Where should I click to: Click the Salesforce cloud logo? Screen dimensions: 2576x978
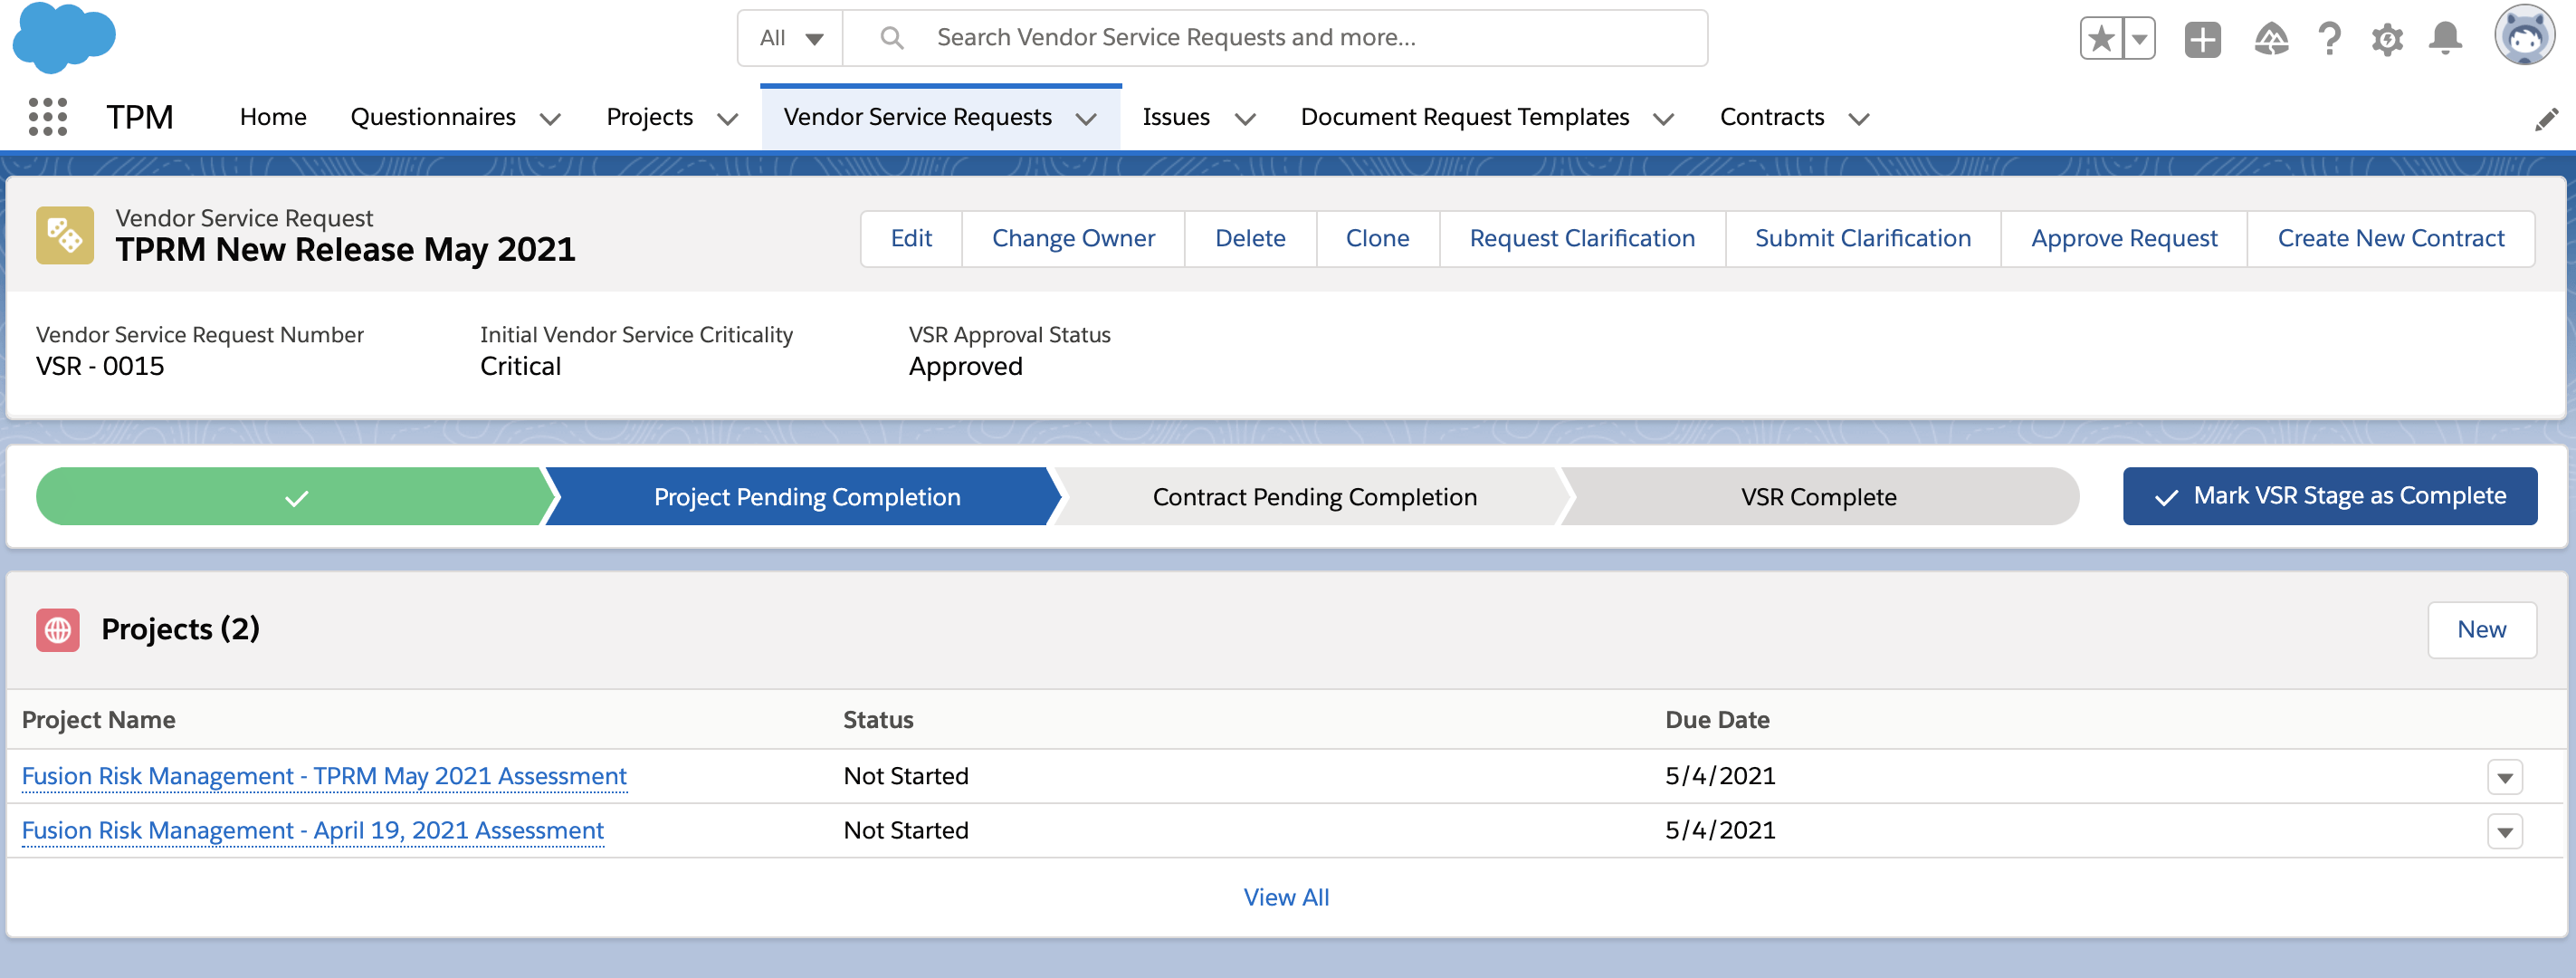click(x=64, y=37)
